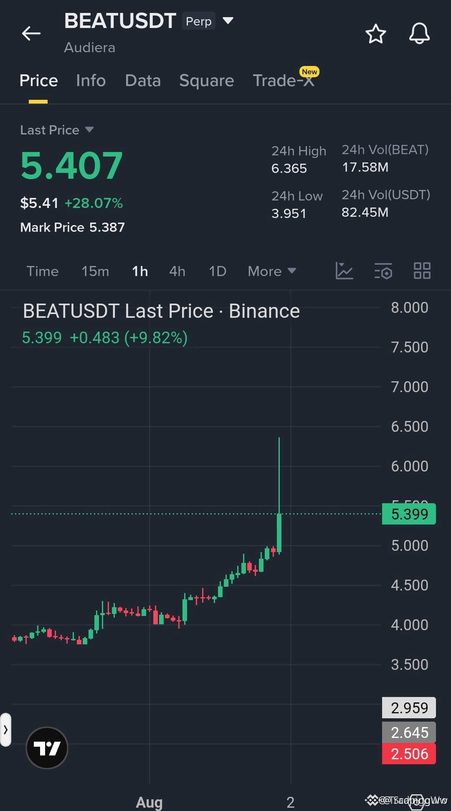Expand the side panel handle arrow
Screen dimensions: 451x811
pyautogui.click(x=5, y=730)
